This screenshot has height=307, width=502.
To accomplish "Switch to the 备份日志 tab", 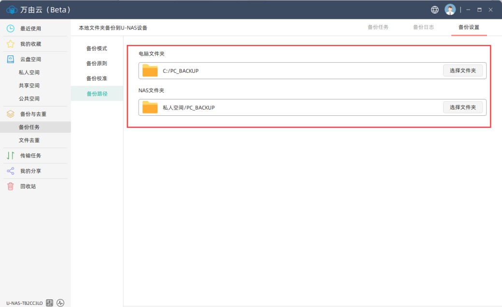I will click(423, 27).
